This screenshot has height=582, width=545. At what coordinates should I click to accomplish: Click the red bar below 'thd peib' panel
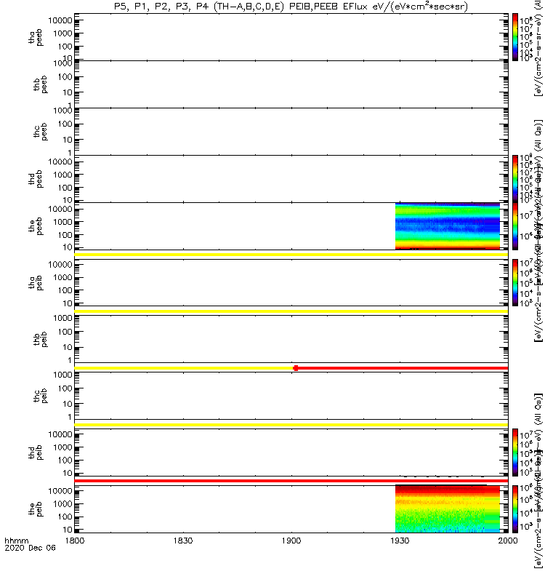[x=291, y=481]
